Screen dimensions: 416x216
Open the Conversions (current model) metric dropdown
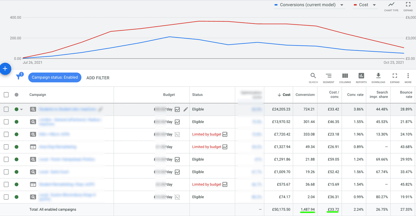click(342, 5)
